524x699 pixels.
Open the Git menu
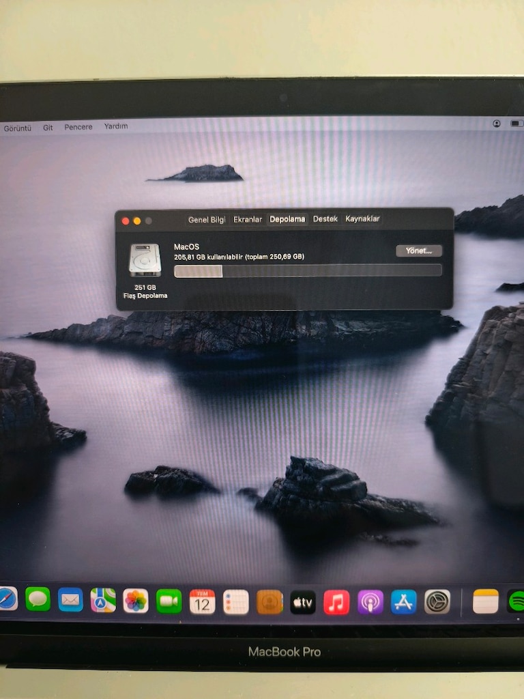point(48,128)
